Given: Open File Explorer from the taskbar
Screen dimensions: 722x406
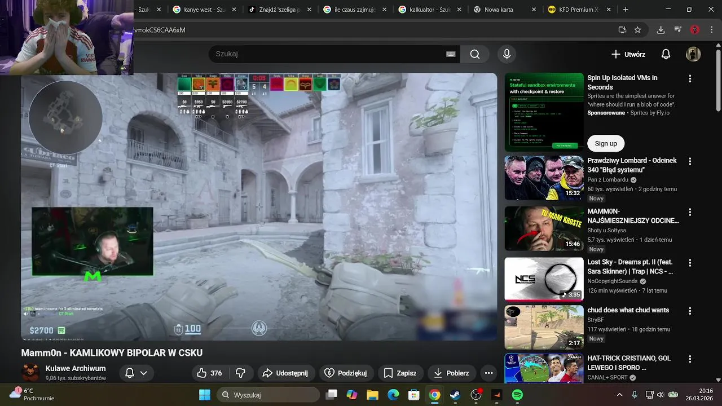Looking at the screenshot, I should pos(372,395).
